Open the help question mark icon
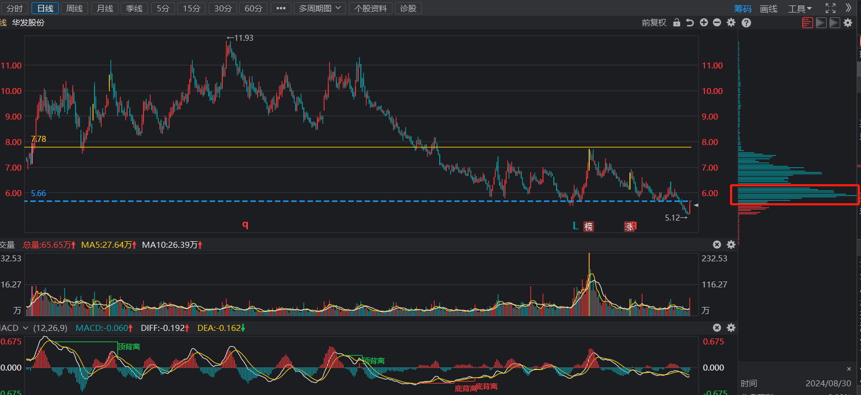The width and height of the screenshot is (861, 395). (x=746, y=23)
